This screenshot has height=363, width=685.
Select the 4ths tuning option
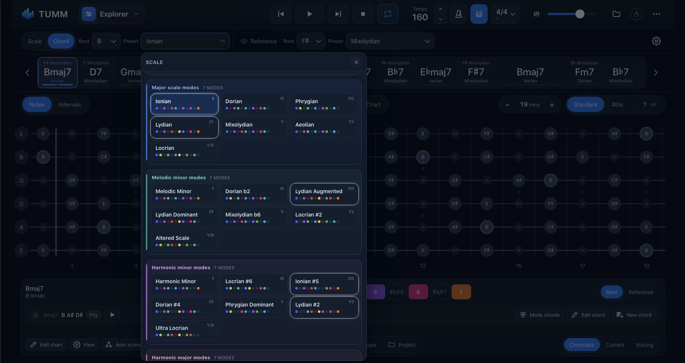point(617,105)
